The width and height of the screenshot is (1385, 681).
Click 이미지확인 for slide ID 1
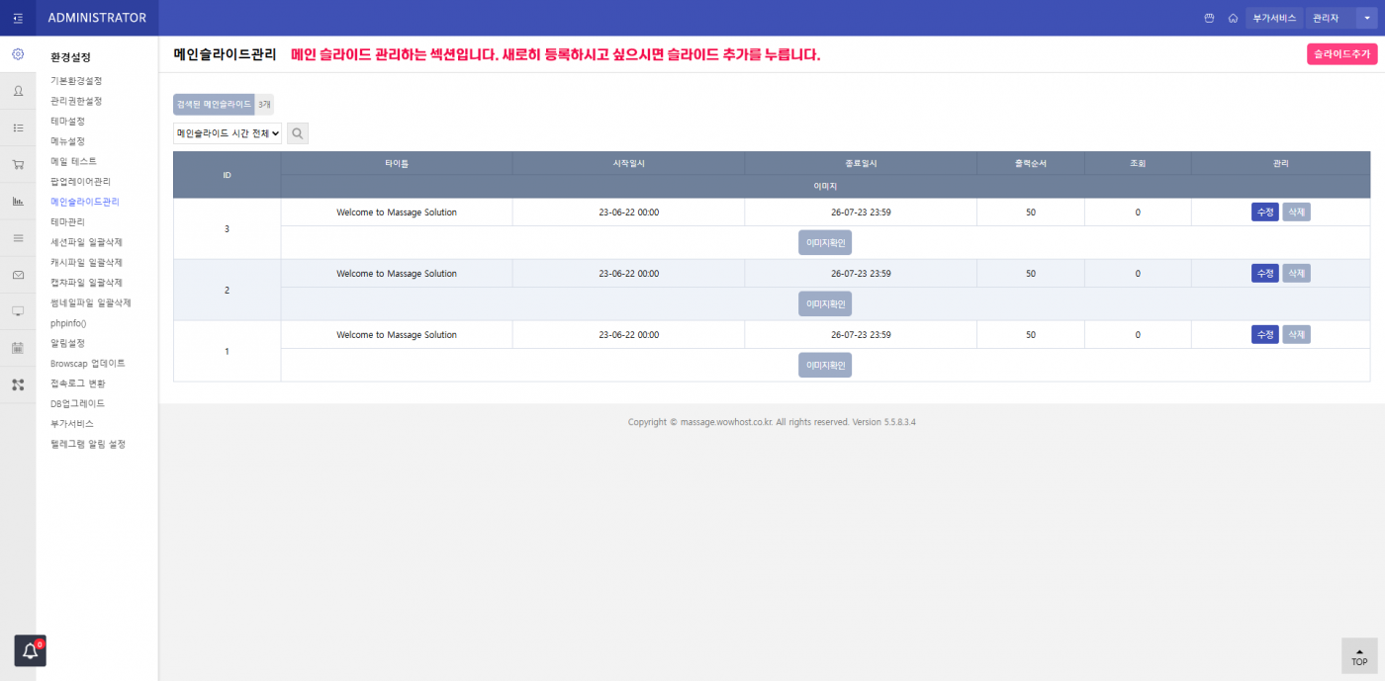click(825, 365)
